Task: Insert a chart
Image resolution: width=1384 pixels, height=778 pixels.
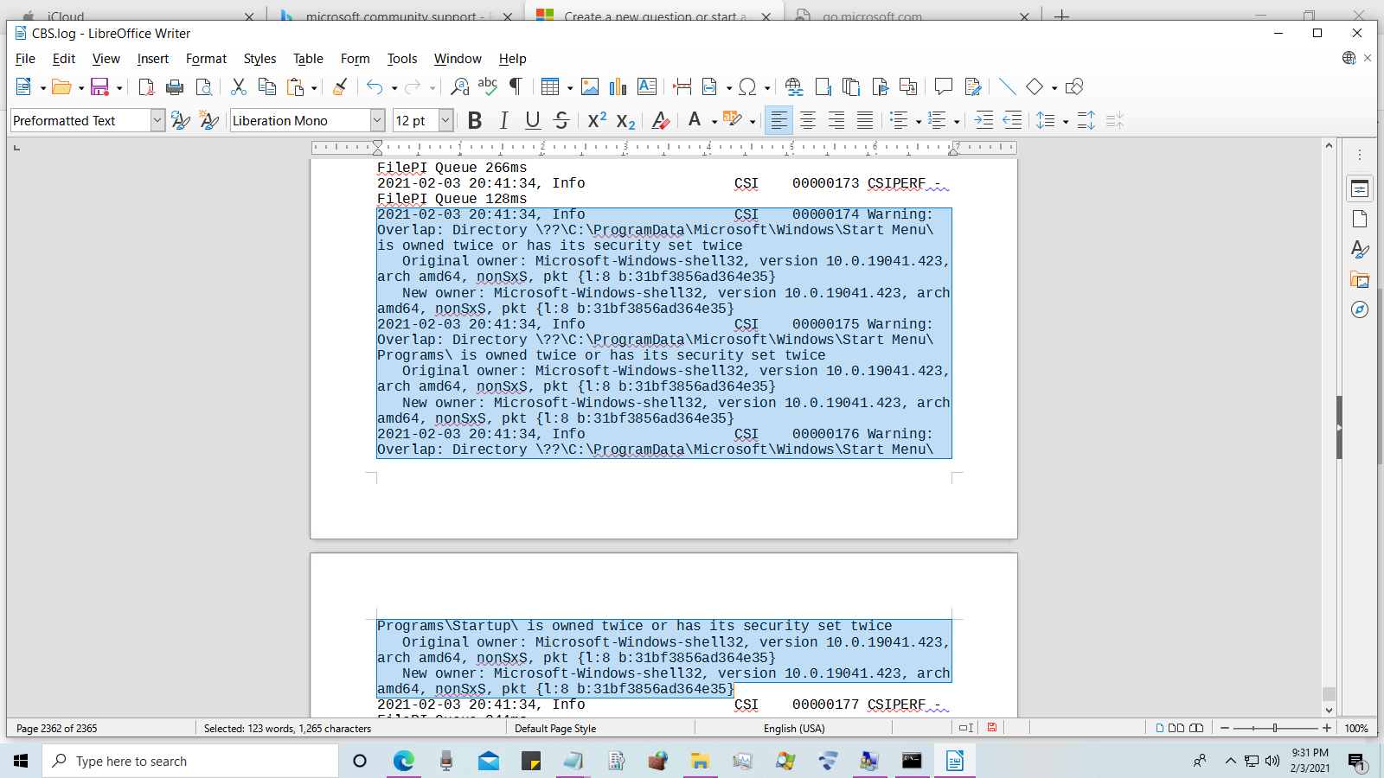Action: 618,87
